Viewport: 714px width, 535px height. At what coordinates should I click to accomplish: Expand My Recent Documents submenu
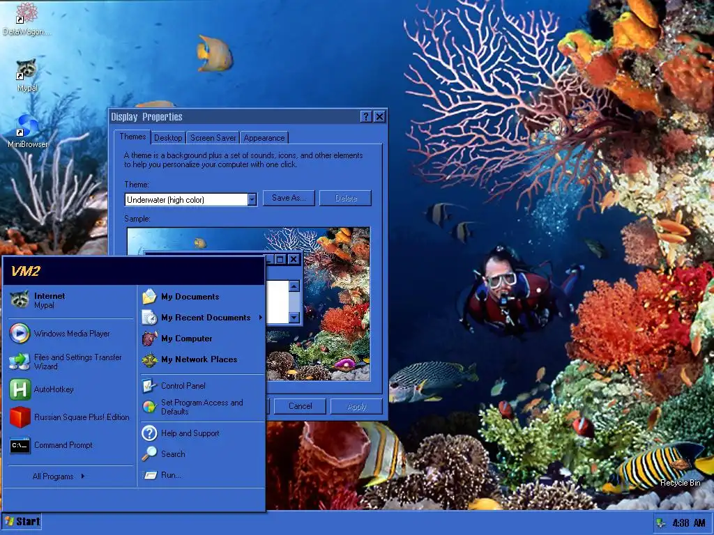pos(202,318)
